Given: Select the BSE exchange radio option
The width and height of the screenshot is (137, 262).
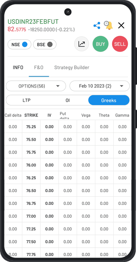Looking at the screenshot, I should tap(45, 44).
